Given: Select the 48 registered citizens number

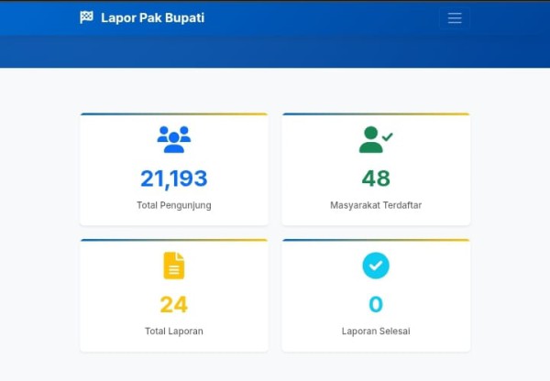Looking at the screenshot, I should [376, 179].
